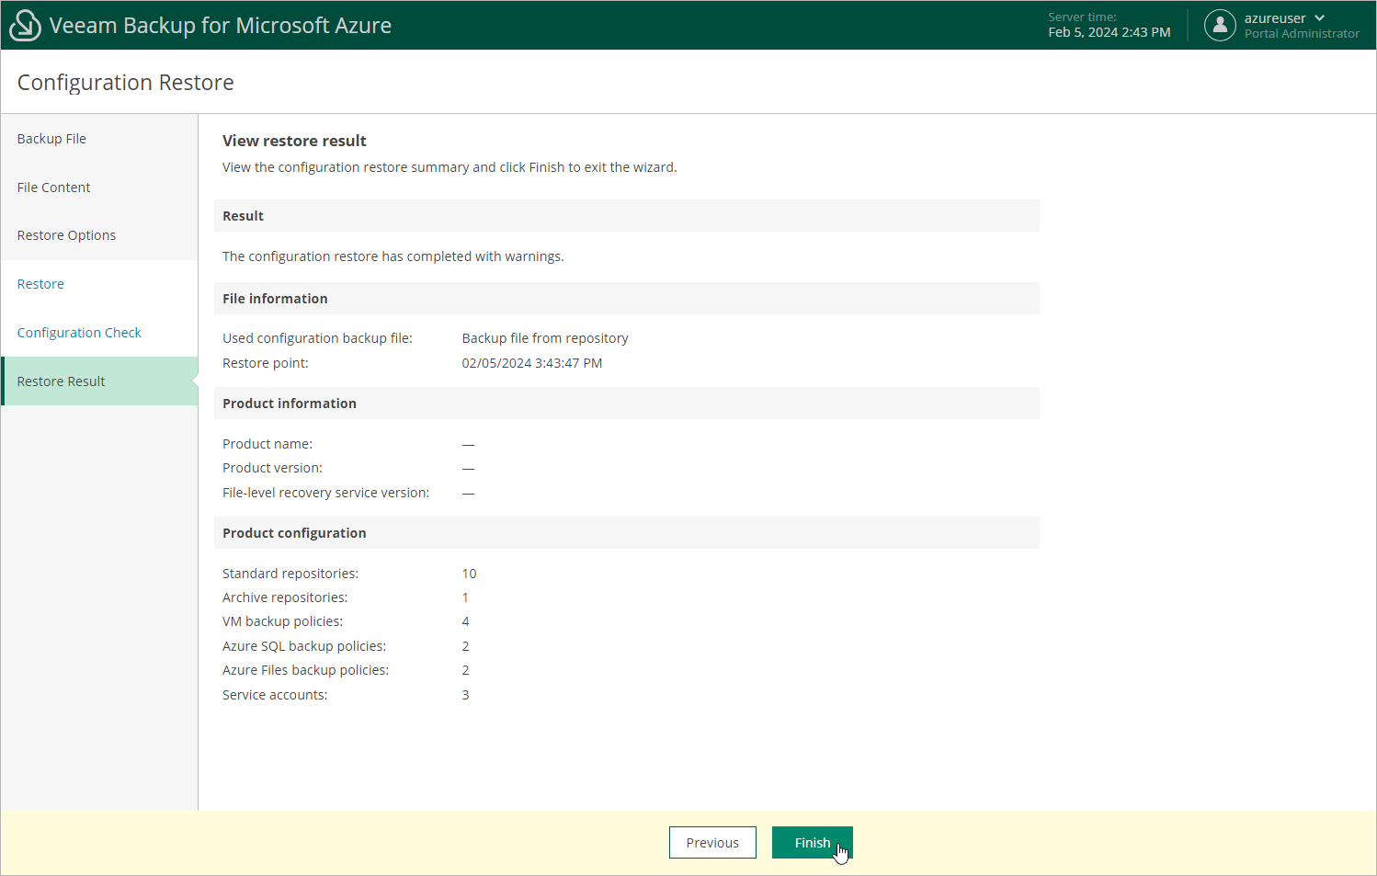Screen dimensions: 1377x876
Task: Click the View restore result heading
Action: [294, 141]
